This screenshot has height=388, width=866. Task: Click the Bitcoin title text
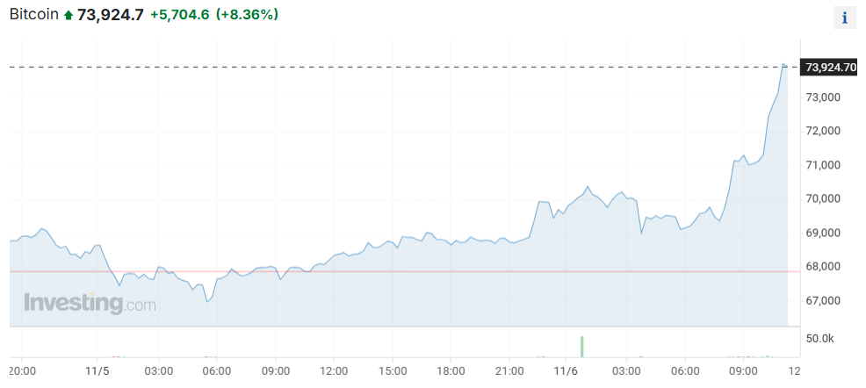click(33, 15)
